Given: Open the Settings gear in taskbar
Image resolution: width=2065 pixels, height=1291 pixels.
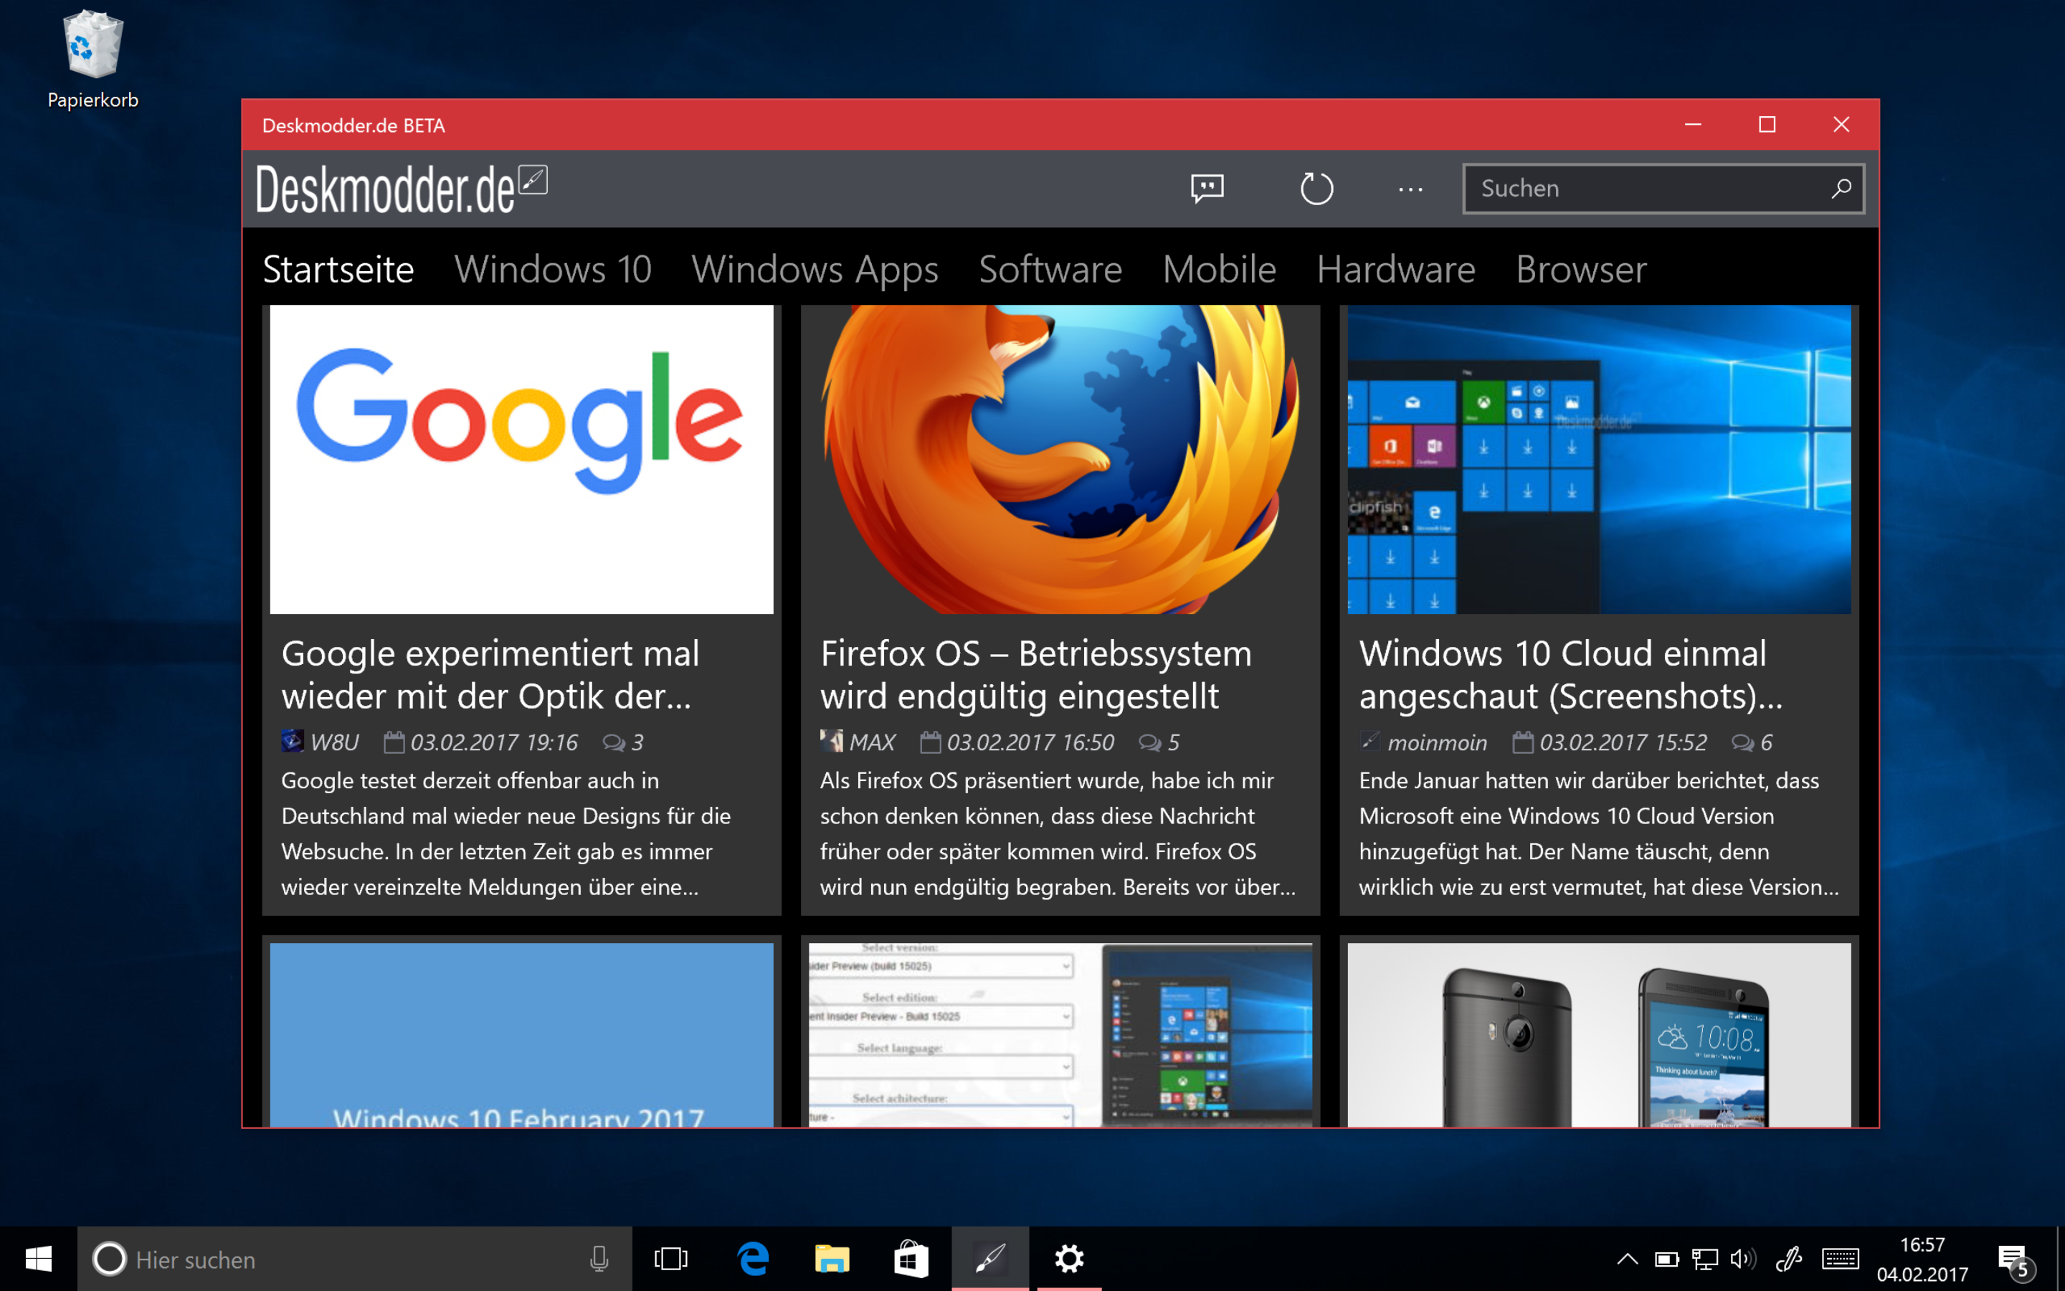Looking at the screenshot, I should (1068, 1259).
